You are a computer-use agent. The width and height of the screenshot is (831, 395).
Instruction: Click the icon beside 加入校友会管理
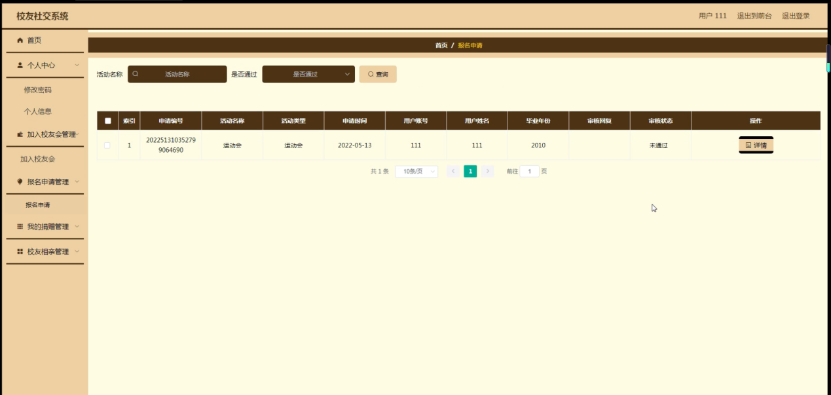20,134
